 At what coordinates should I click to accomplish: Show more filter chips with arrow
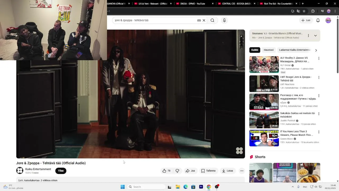pos(316,50)
